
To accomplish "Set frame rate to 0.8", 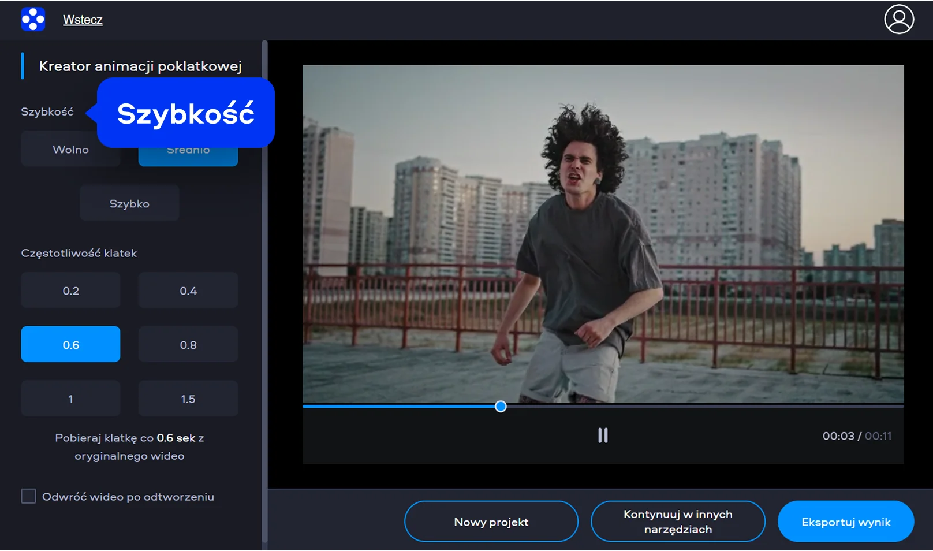I will tap(188, 345).
